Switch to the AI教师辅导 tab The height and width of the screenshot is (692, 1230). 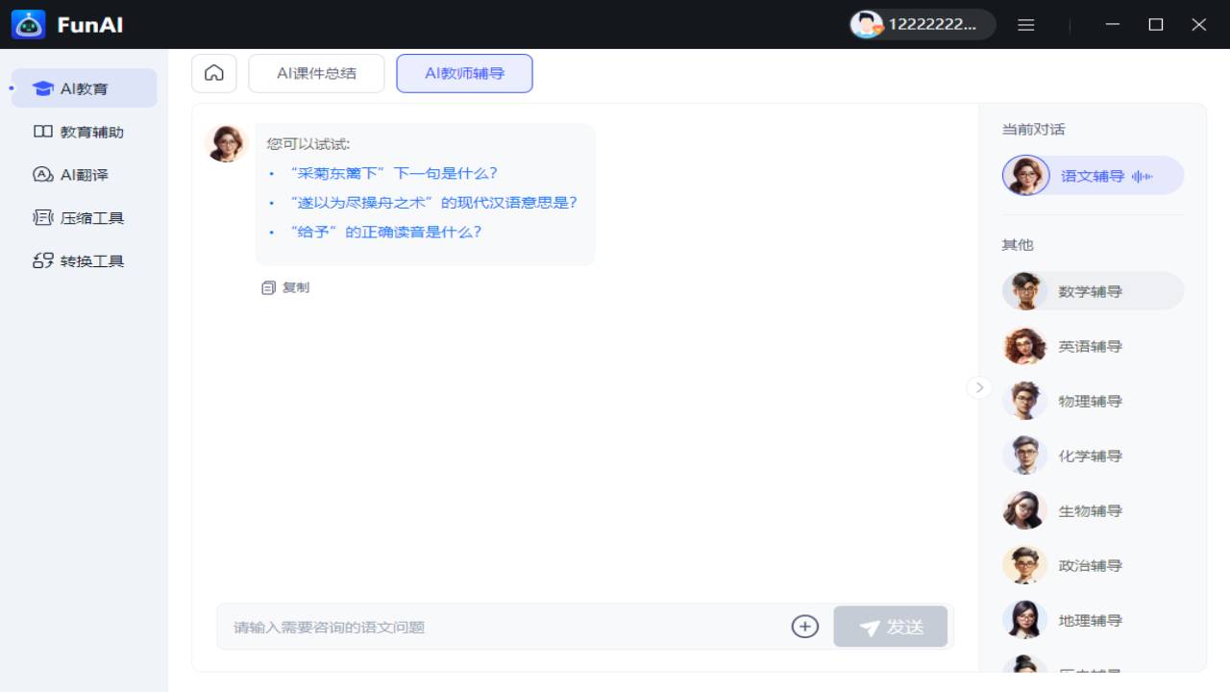464,73
